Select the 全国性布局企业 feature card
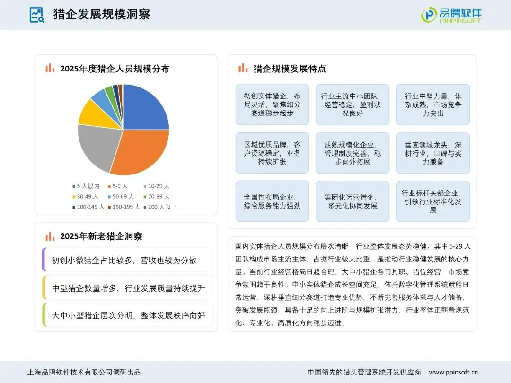 coord(272,201)
